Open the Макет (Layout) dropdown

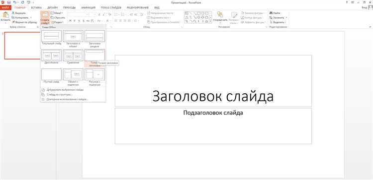click(x=56, y=13)
